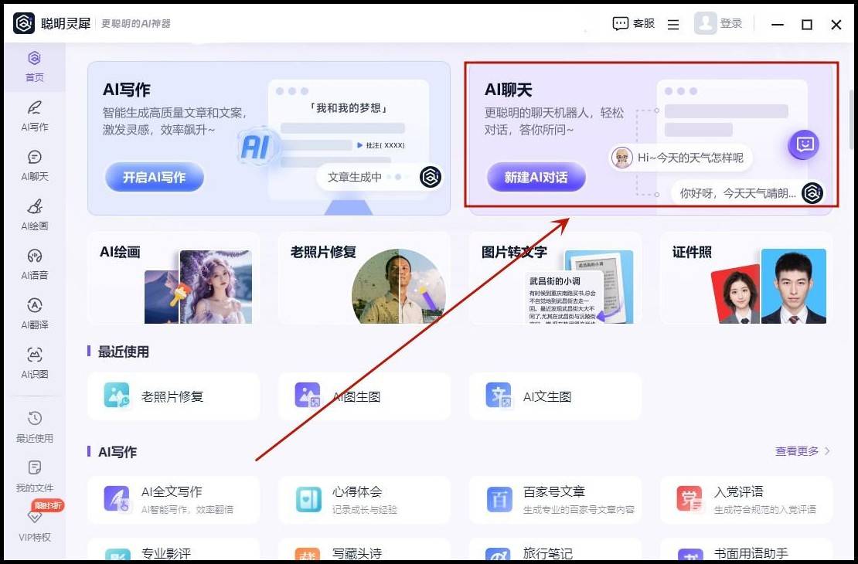Switch to the 首页 home tab
This screenshot has height=564, width=858.
click(34, 66)
